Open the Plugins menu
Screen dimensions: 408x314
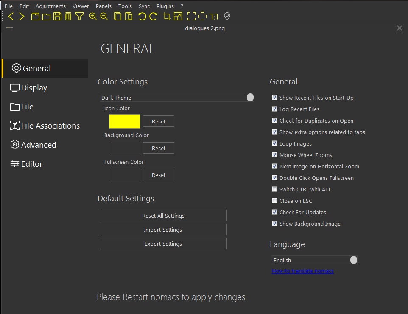(x=165, y=6)
